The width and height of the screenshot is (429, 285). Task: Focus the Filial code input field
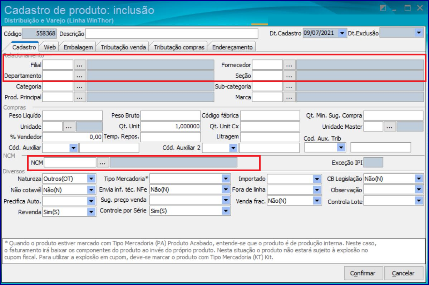58,65
